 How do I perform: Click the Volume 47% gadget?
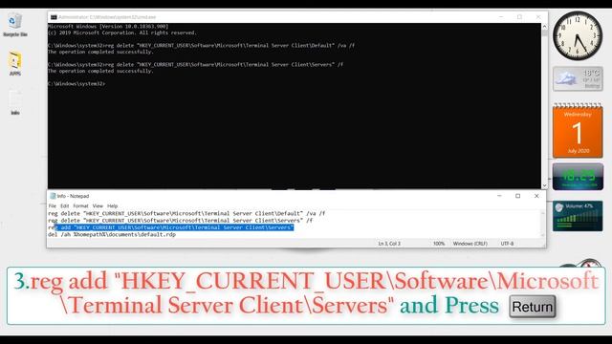pyautogui.click(x=578, y=216)
